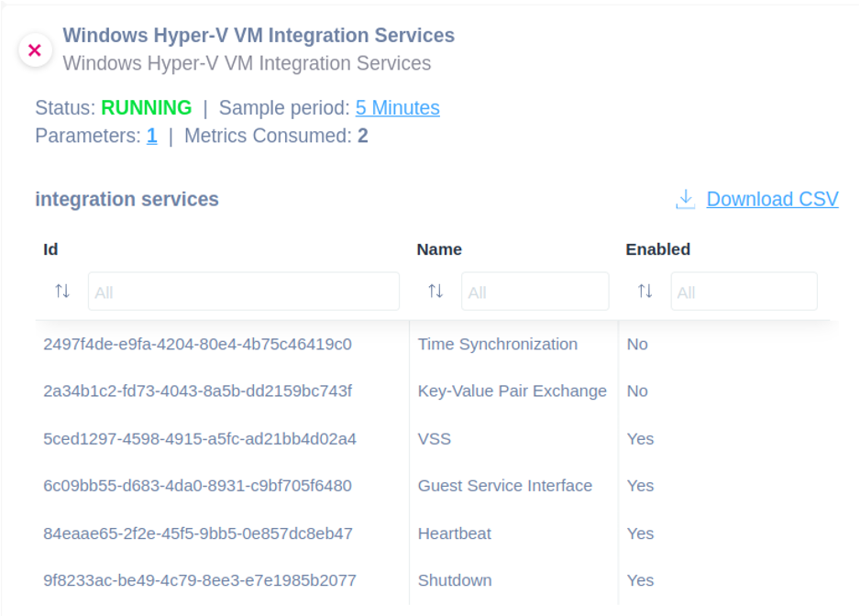This screenshot has width=860, height=616.
Task: Click the Download CSV link
Action: pyautogui.click(x=772, y=199)
